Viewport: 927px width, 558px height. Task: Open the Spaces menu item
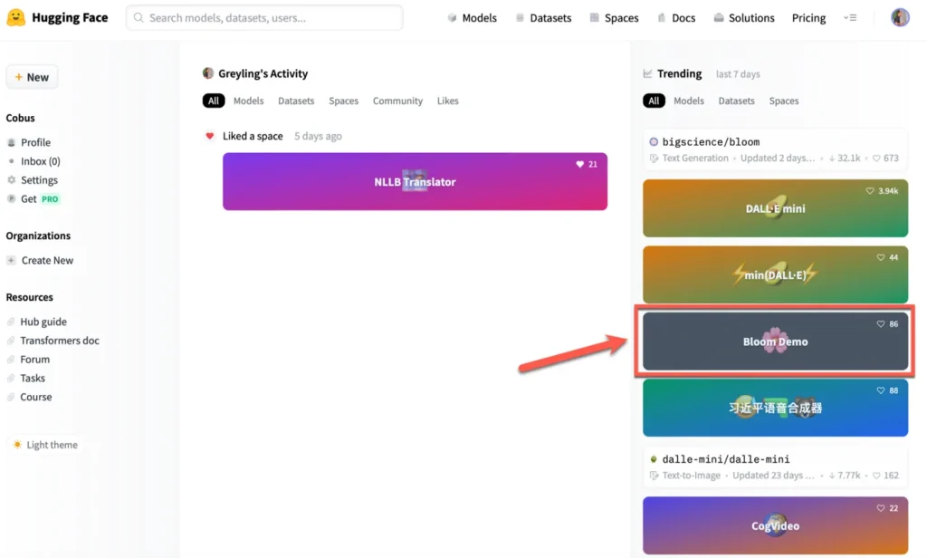pyautogui.click(x=615, y=18)
